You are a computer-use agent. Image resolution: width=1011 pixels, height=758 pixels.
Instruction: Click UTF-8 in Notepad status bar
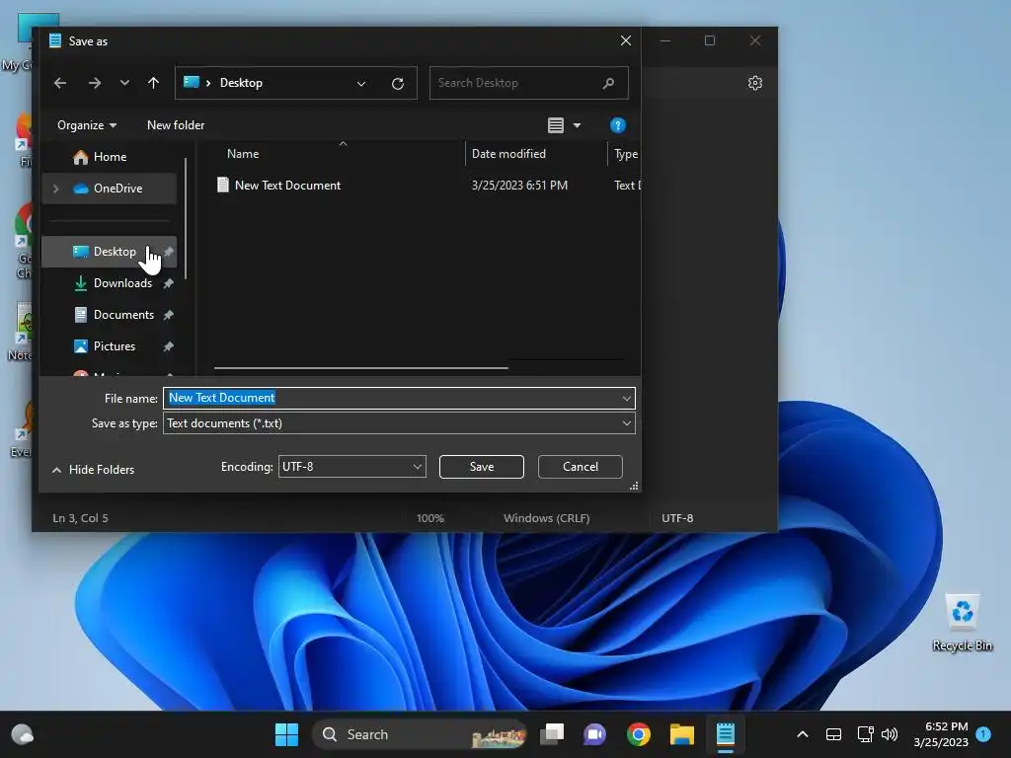tap(677, 518)
